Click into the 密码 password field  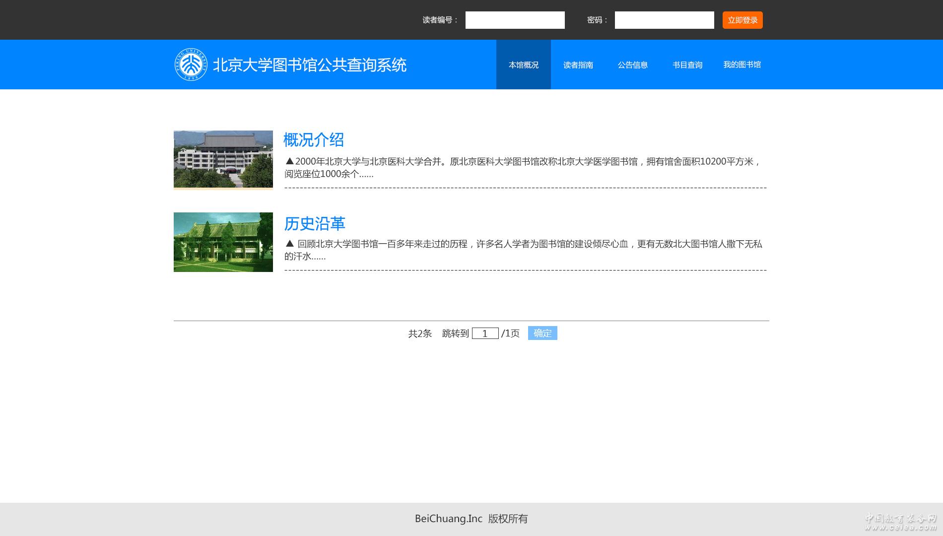tap(664, 20)
